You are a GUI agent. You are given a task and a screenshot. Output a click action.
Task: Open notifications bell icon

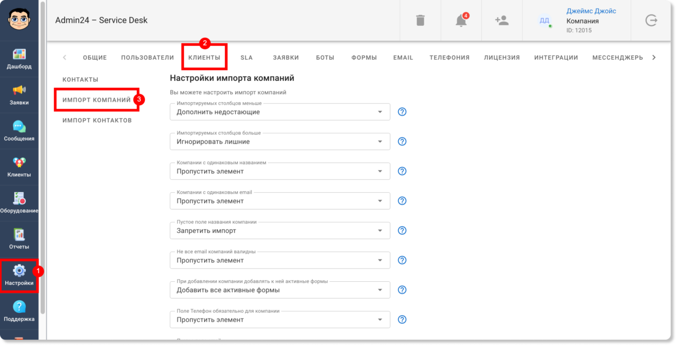pos(461,20)
